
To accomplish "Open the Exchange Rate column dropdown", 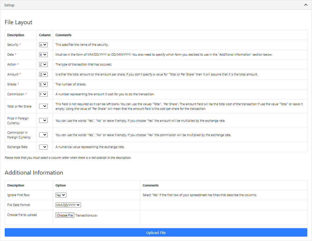I will pyautogui.click(x=43, y=147).
